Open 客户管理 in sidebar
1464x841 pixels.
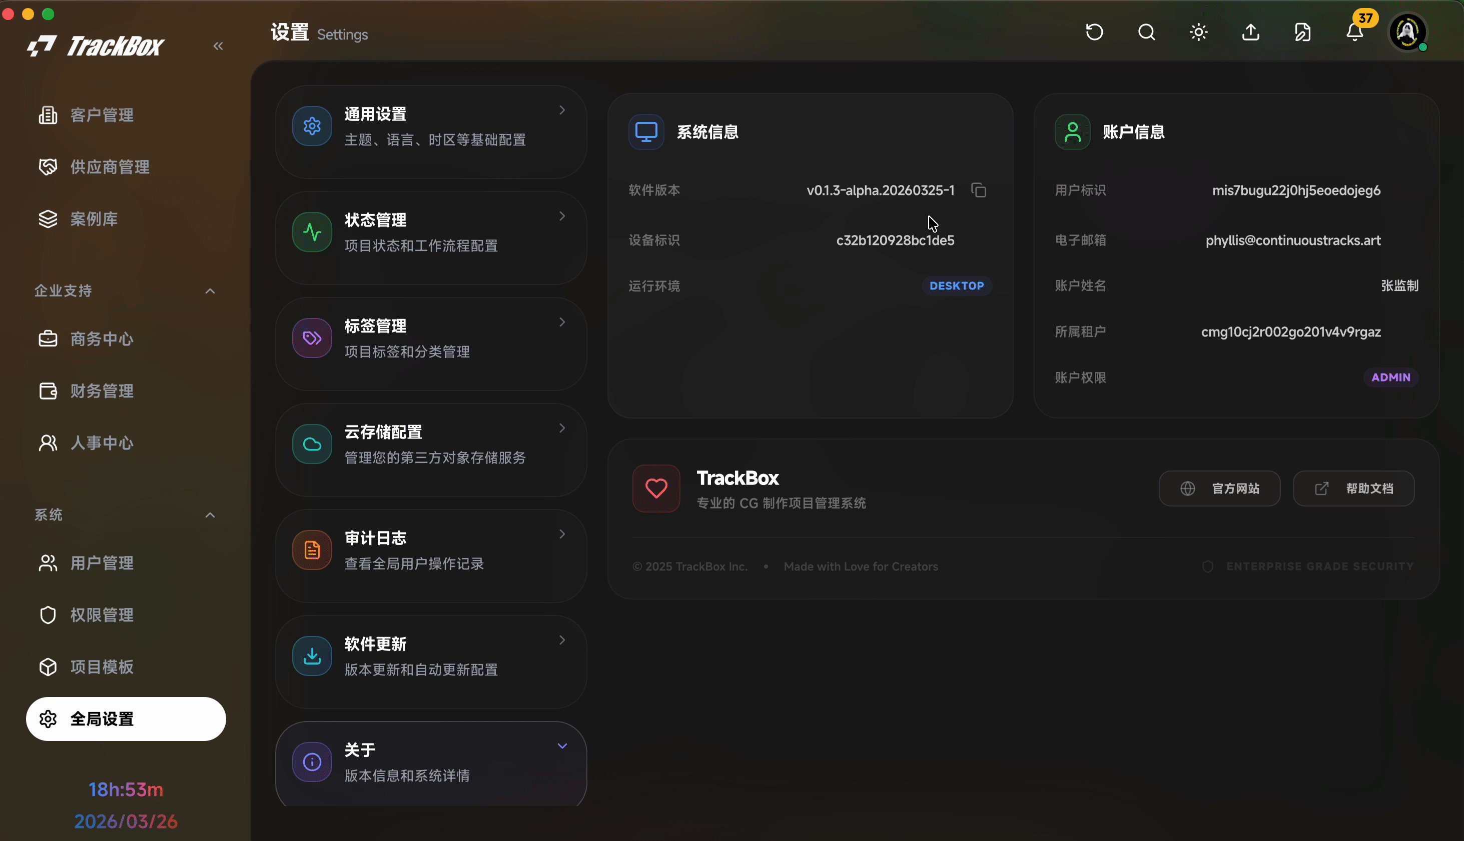point(126,115)
